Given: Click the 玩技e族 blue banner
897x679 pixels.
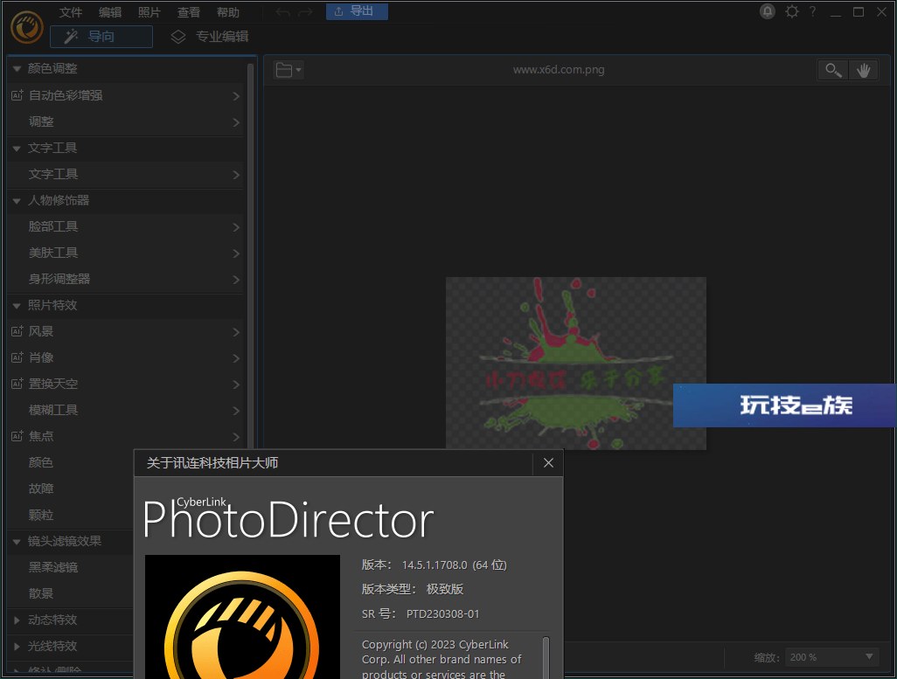Looking at the screenshot, I should coord(785,405).
